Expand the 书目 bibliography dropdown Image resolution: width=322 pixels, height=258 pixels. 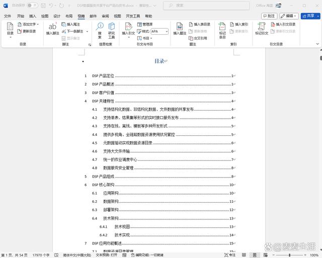click(145, 38)
